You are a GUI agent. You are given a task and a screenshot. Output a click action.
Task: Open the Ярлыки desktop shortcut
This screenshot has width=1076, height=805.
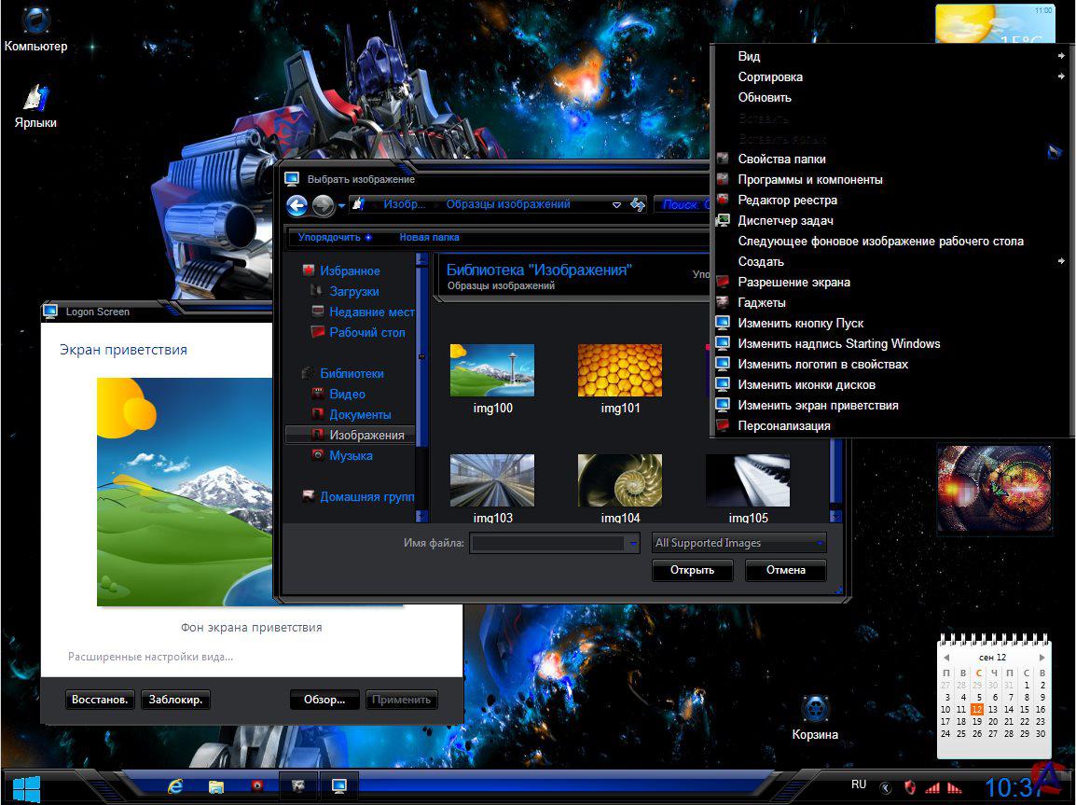[x=35, y=106]
